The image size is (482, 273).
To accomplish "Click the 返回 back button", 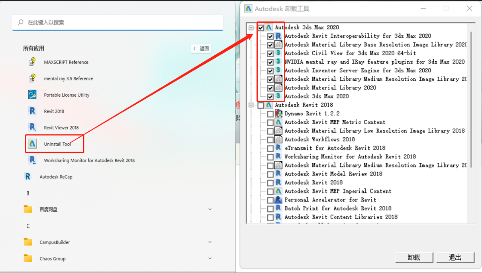I will coord(201,49).
